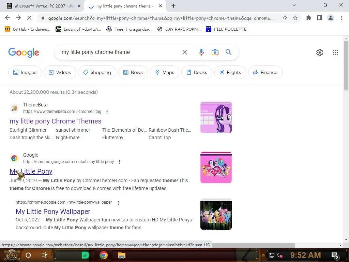
Task: Search by image with camera icon
Action: [215, 52]
